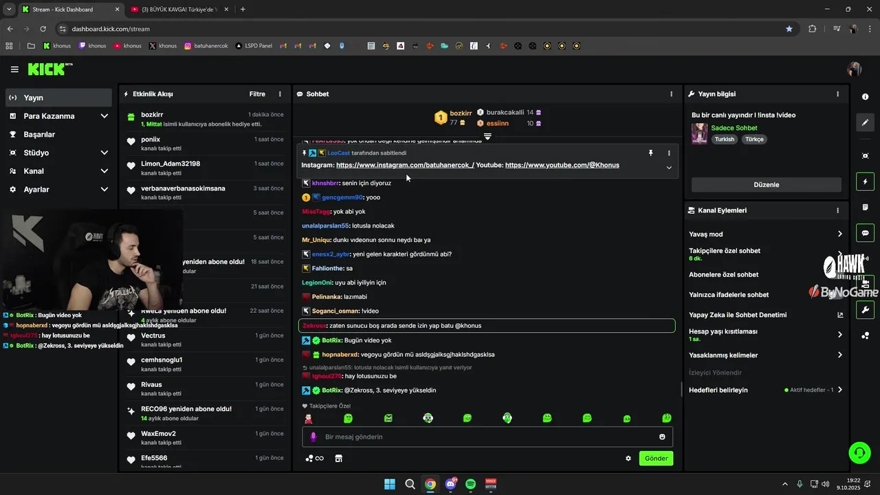The width and height of the screenshot is (880, 495).
Task: Click the bozkirr gift subscription entry
Action: [x=205, y=119]
